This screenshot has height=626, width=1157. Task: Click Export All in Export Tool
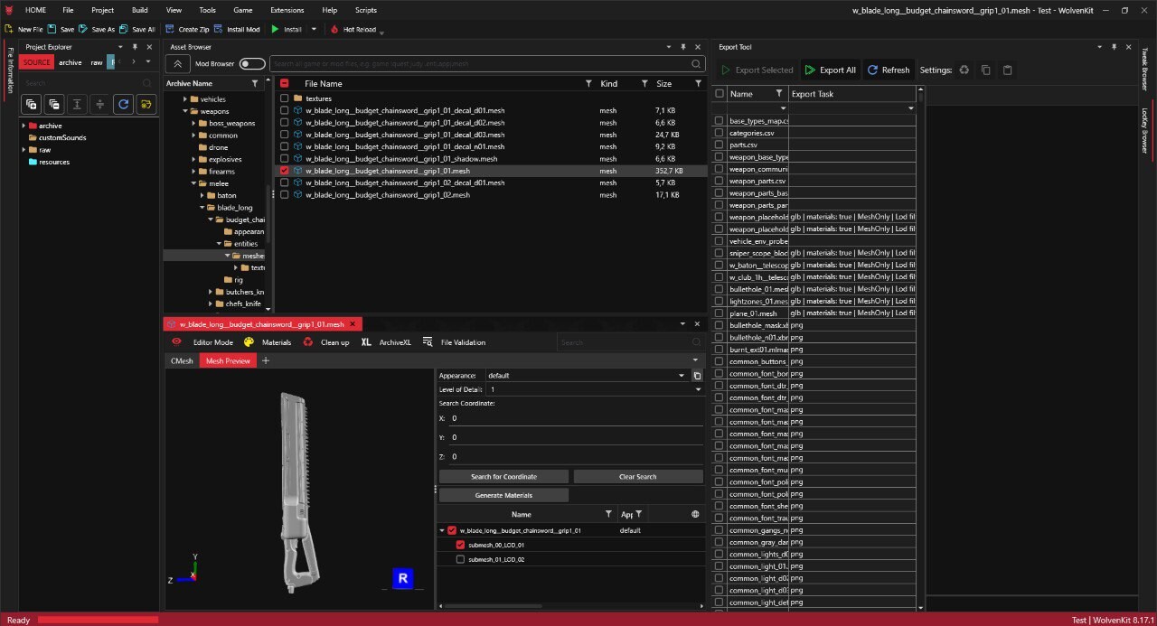(829, 70)
